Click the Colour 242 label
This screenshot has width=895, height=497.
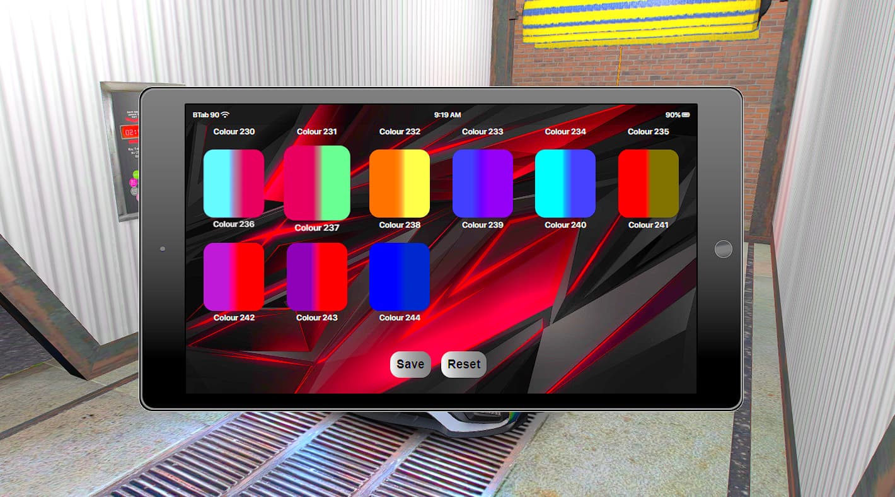[234, 317]
